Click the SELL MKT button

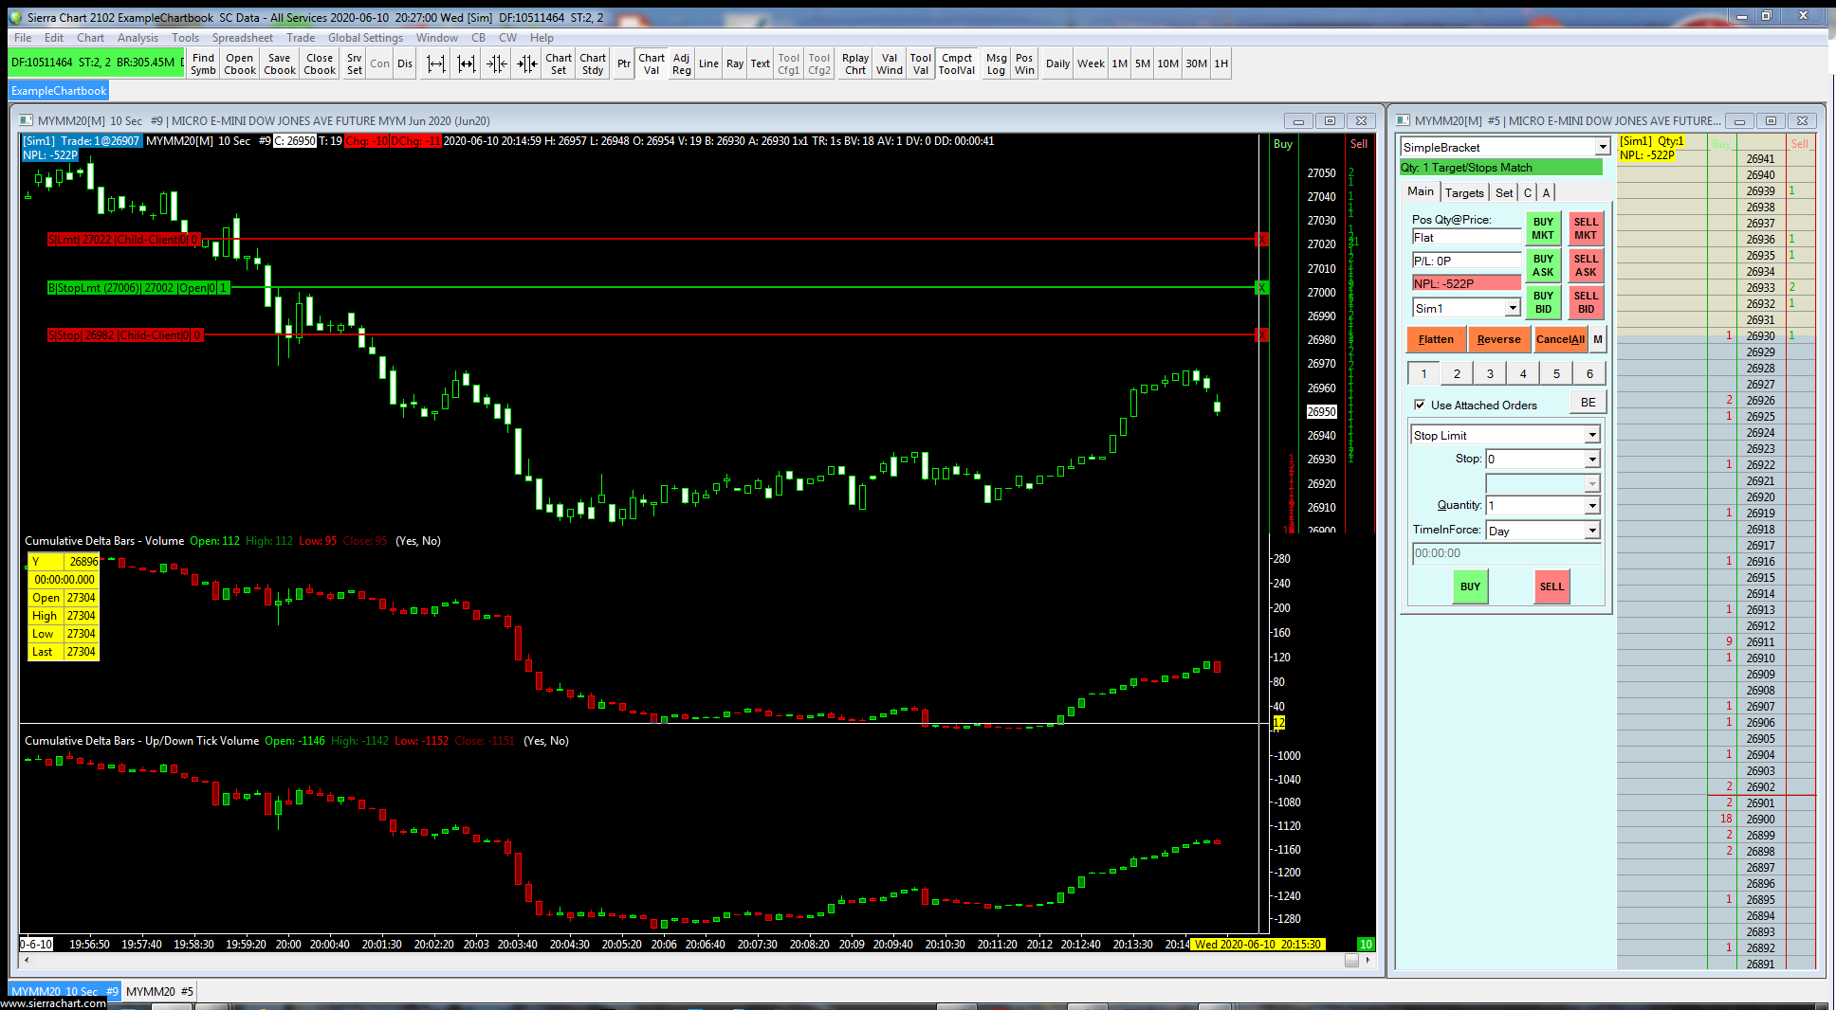click(1586, 228)
